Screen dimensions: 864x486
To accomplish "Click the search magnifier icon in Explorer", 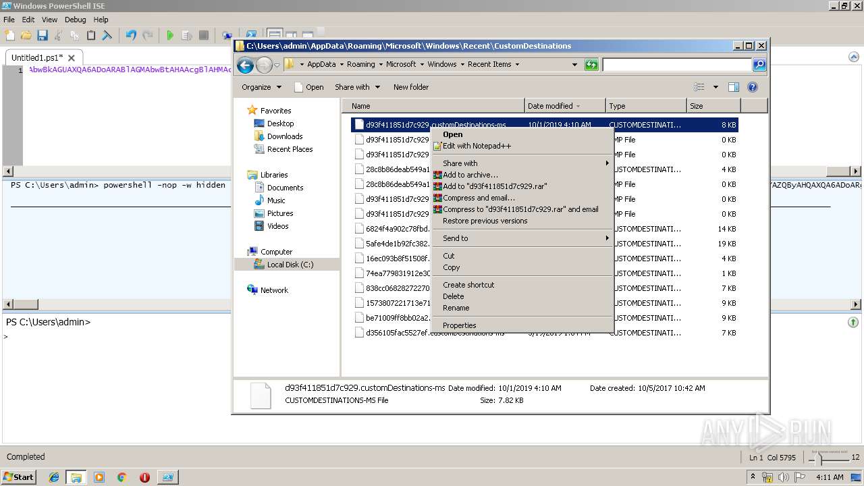I will (759, 65).
